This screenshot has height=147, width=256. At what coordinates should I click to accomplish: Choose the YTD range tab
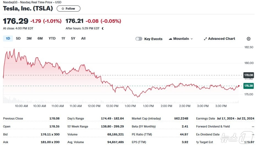pyautogui.click(x=52, y=38)
